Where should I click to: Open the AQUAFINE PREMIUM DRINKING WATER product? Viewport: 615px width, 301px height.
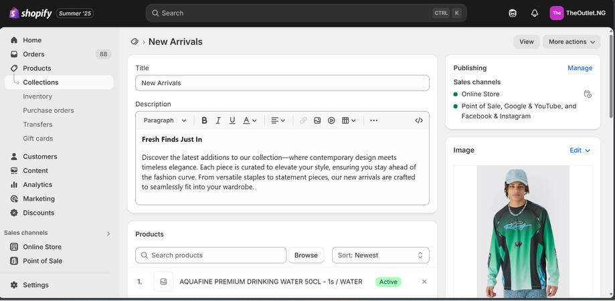click(270, 282)
